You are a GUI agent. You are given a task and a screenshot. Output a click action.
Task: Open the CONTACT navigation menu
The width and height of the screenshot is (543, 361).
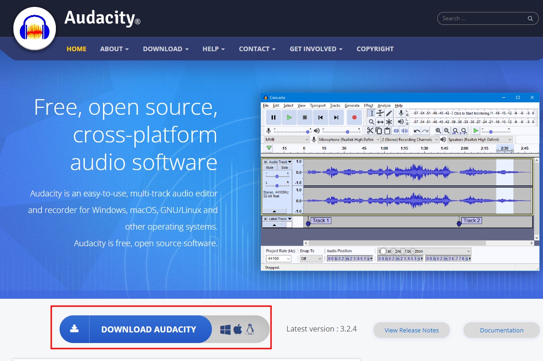257,49
